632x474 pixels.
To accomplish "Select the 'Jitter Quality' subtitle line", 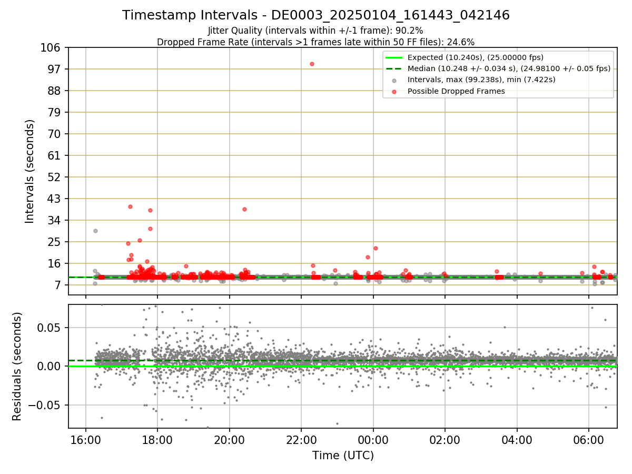I will tap(316, 31).
